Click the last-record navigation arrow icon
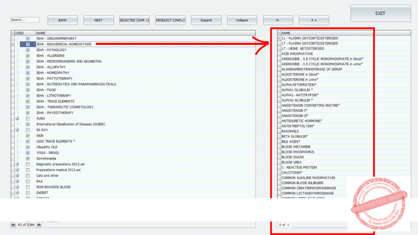418x235 pixels. tap(39, 224)
